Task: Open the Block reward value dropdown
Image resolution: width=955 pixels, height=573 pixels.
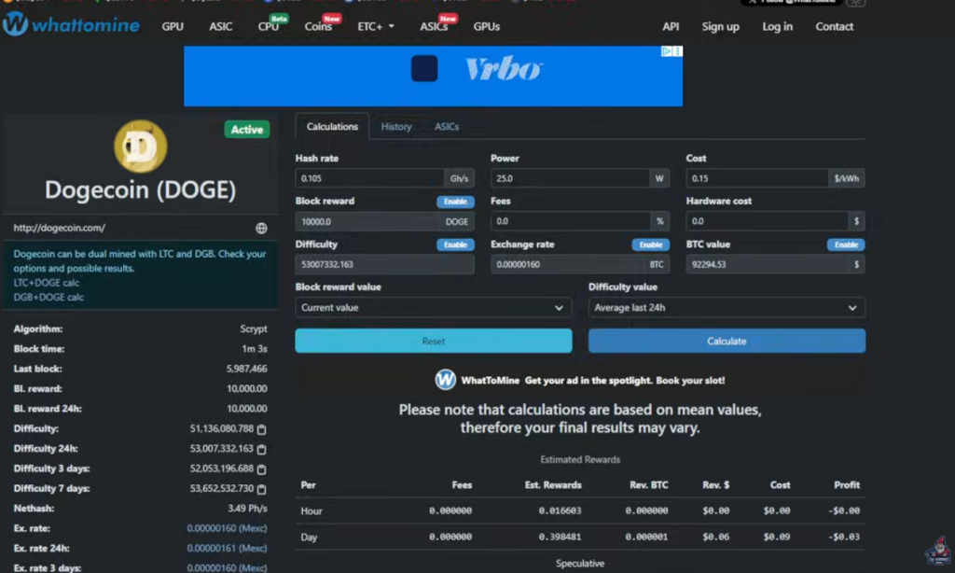Action: tap(434, 307)
